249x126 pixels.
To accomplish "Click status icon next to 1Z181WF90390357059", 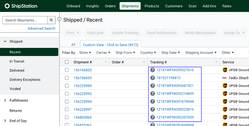I will (153, 117).
